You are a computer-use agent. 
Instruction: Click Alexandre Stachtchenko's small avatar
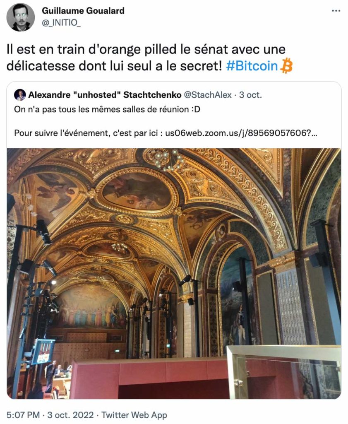click(x=20, y=95)
